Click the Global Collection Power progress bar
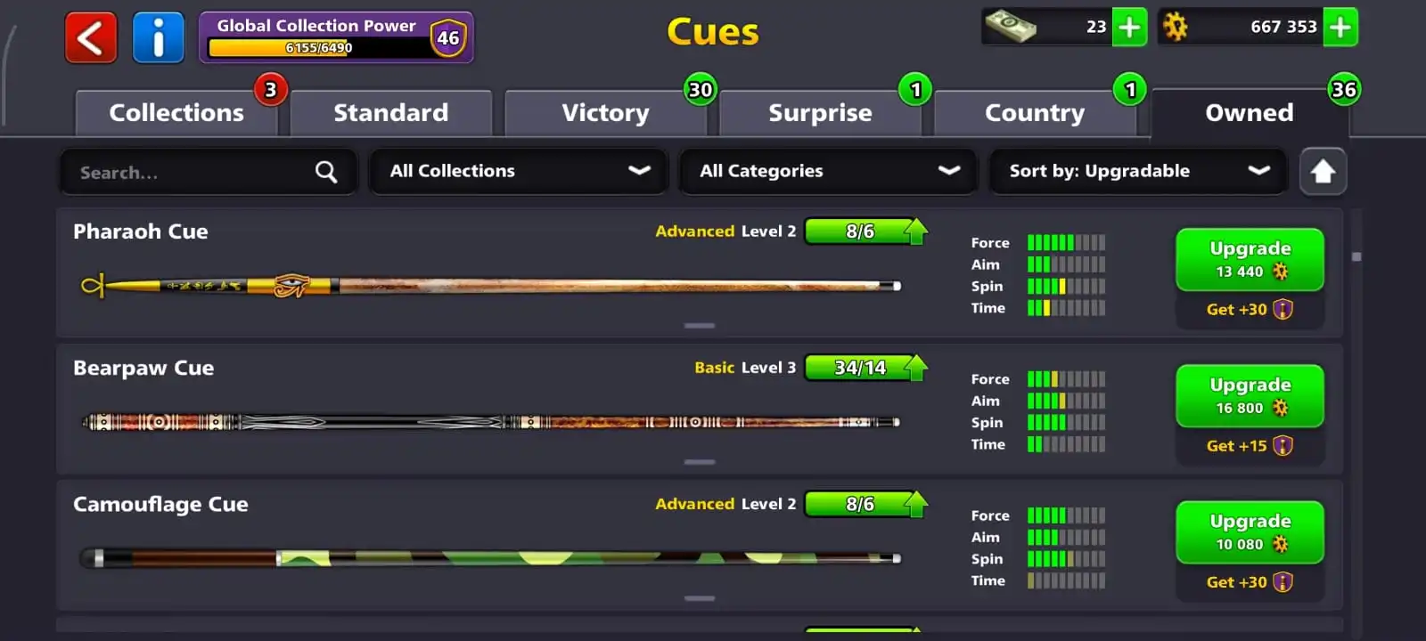This screenshot has width=1426, height=641. (318, 48)
